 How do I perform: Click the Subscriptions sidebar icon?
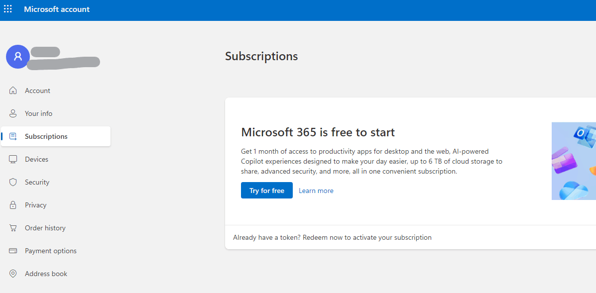(x=13, y=136)
